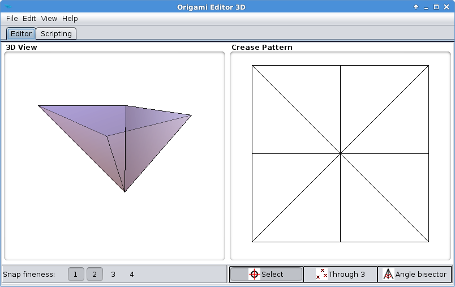Choose the Through 3 points tool
Viewport: 455px width, 287px height.
point(340,275)
